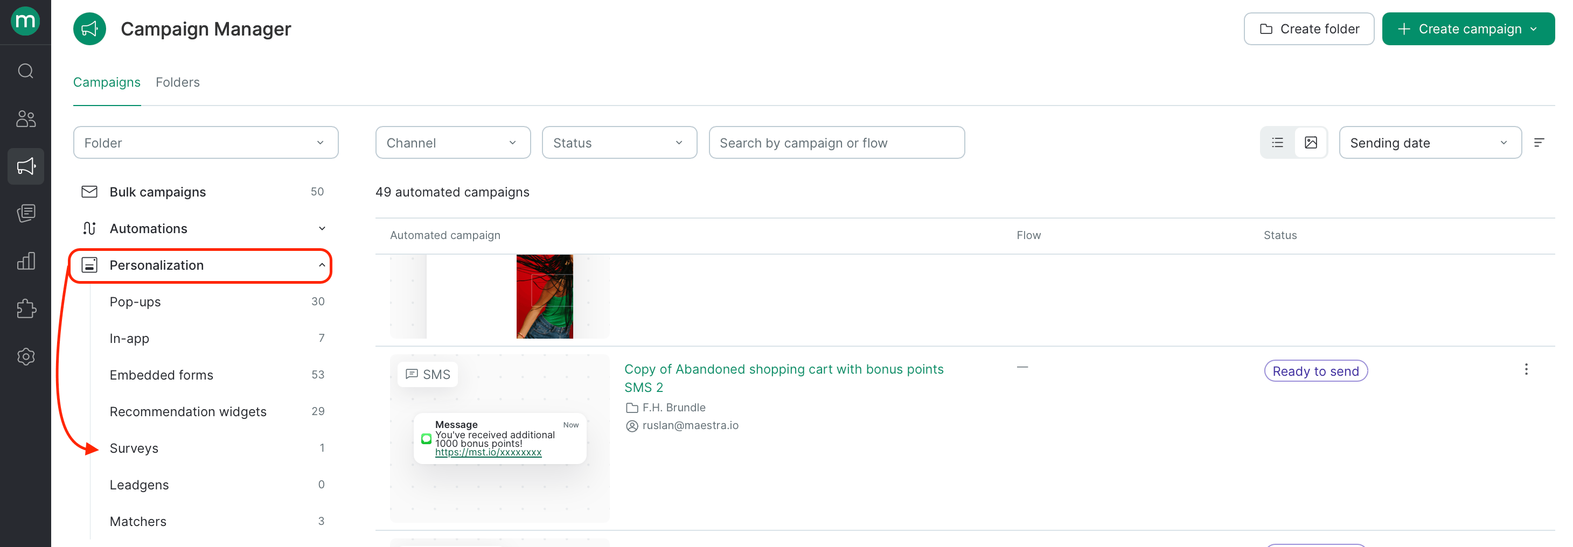Click the Search by campaign or flow field
1573x547 pixels.
[837, 143]
